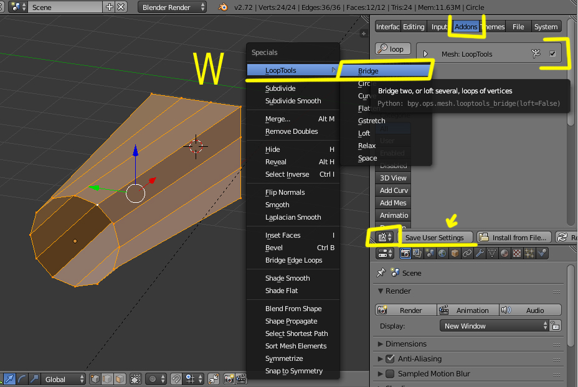
Task: Toggle the Sampled Motion Blur checkbox
Action: pos(390,373)
